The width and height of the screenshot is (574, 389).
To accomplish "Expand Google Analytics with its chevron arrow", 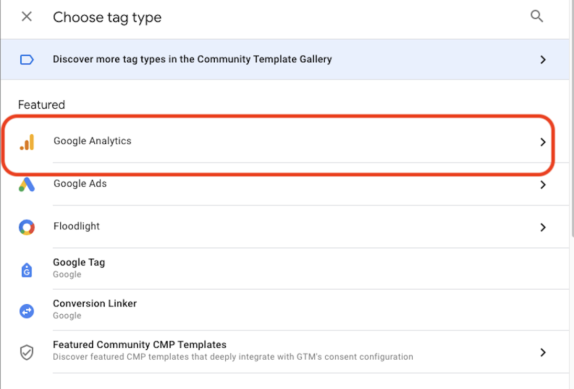I will coord(543,142).
